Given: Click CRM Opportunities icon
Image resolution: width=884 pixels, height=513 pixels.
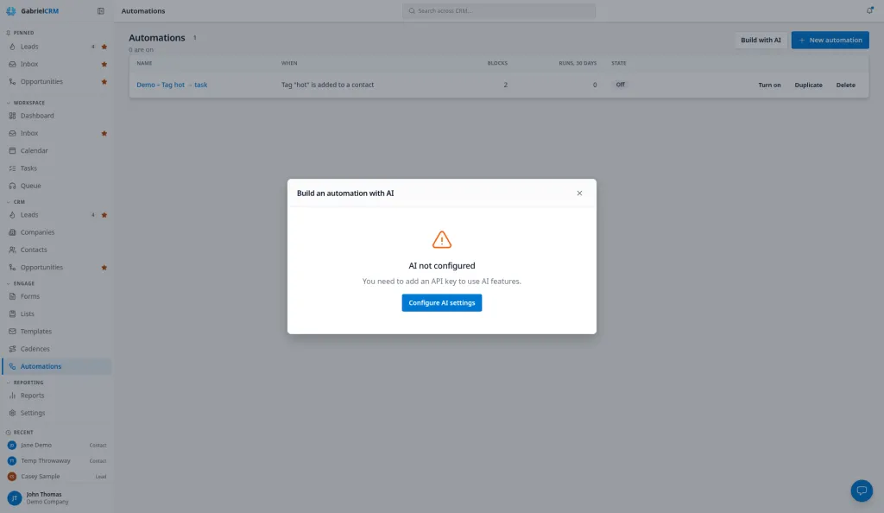Looking at the screenshot, I should [12, 267].
